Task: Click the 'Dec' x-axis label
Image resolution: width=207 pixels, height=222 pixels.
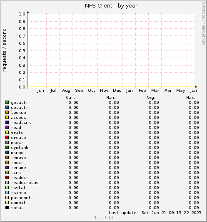Action: [117, 90]
